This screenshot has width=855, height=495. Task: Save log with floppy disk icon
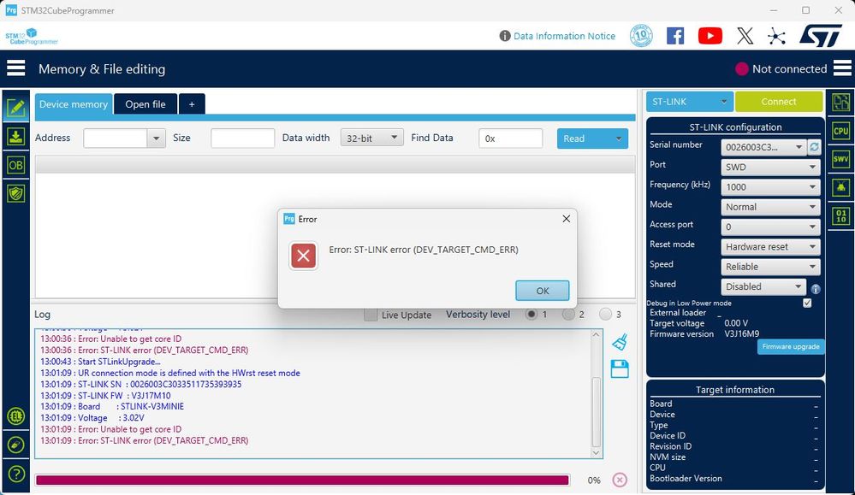[x=620, y=369]
